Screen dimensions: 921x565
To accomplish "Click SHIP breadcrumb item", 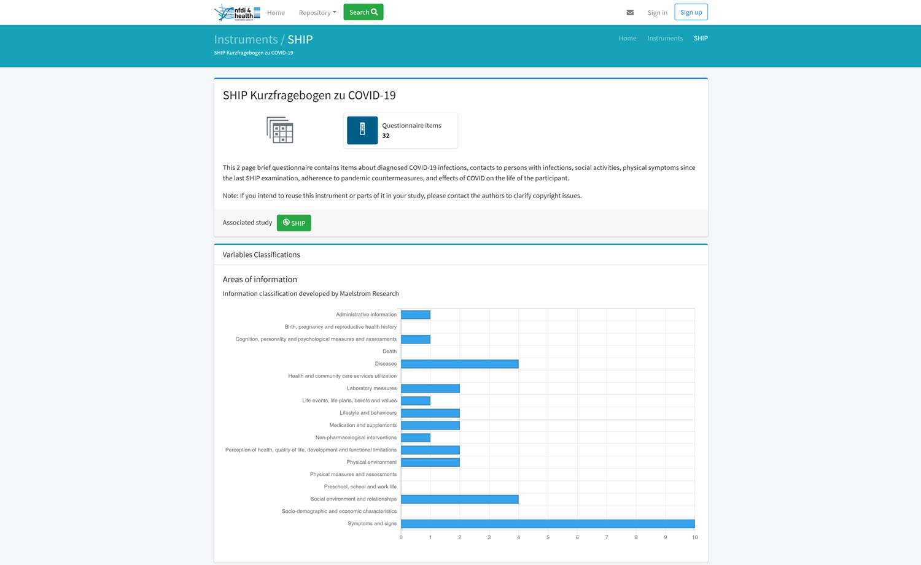I will coord(701,38).
